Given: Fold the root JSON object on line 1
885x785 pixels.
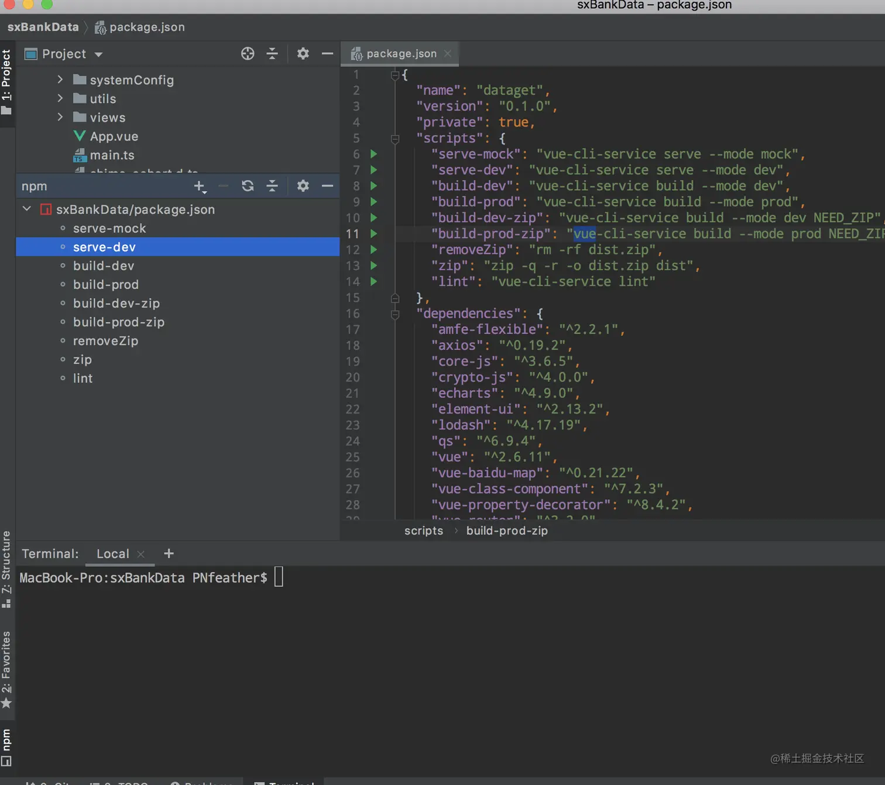Looking at the screenshot, I should [395, 75].
